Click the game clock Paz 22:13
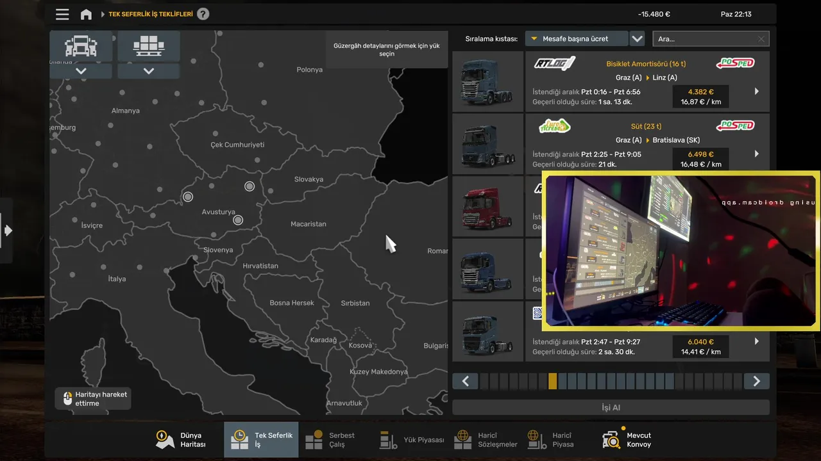821x461 pixels. tap(736, 14)
